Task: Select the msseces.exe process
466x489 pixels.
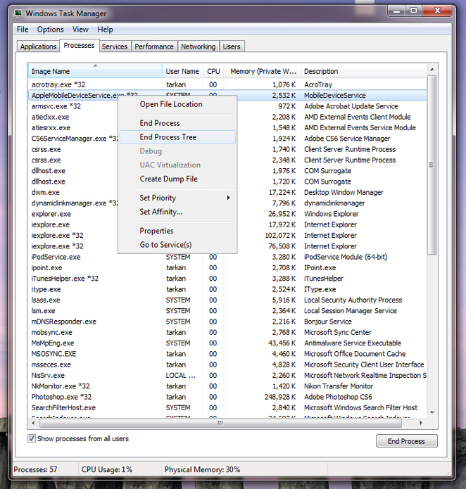Action: [227, 364]
